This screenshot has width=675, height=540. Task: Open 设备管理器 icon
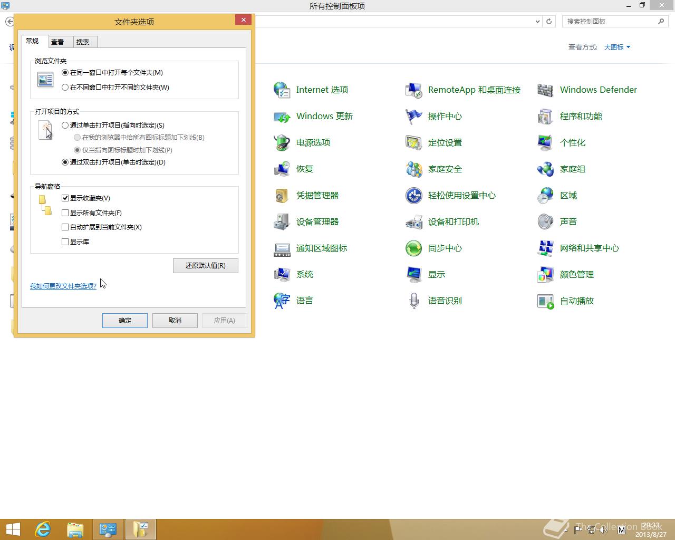(282, 221)
